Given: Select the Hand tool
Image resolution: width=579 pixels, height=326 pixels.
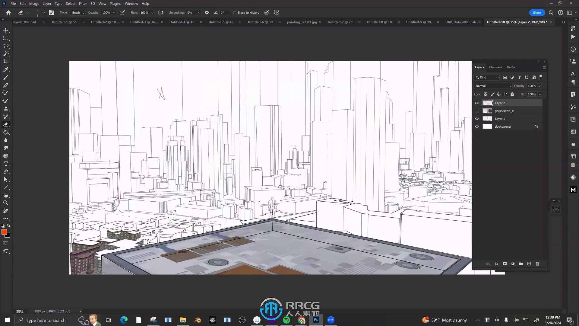Looking at the screenshot, I should point(6,195).
